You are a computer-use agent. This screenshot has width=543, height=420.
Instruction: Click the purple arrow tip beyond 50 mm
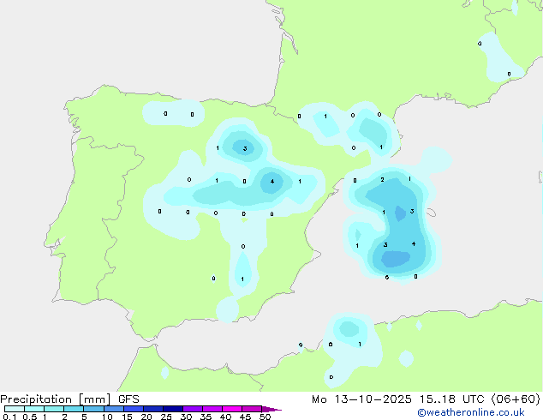[x=271, y=409]
